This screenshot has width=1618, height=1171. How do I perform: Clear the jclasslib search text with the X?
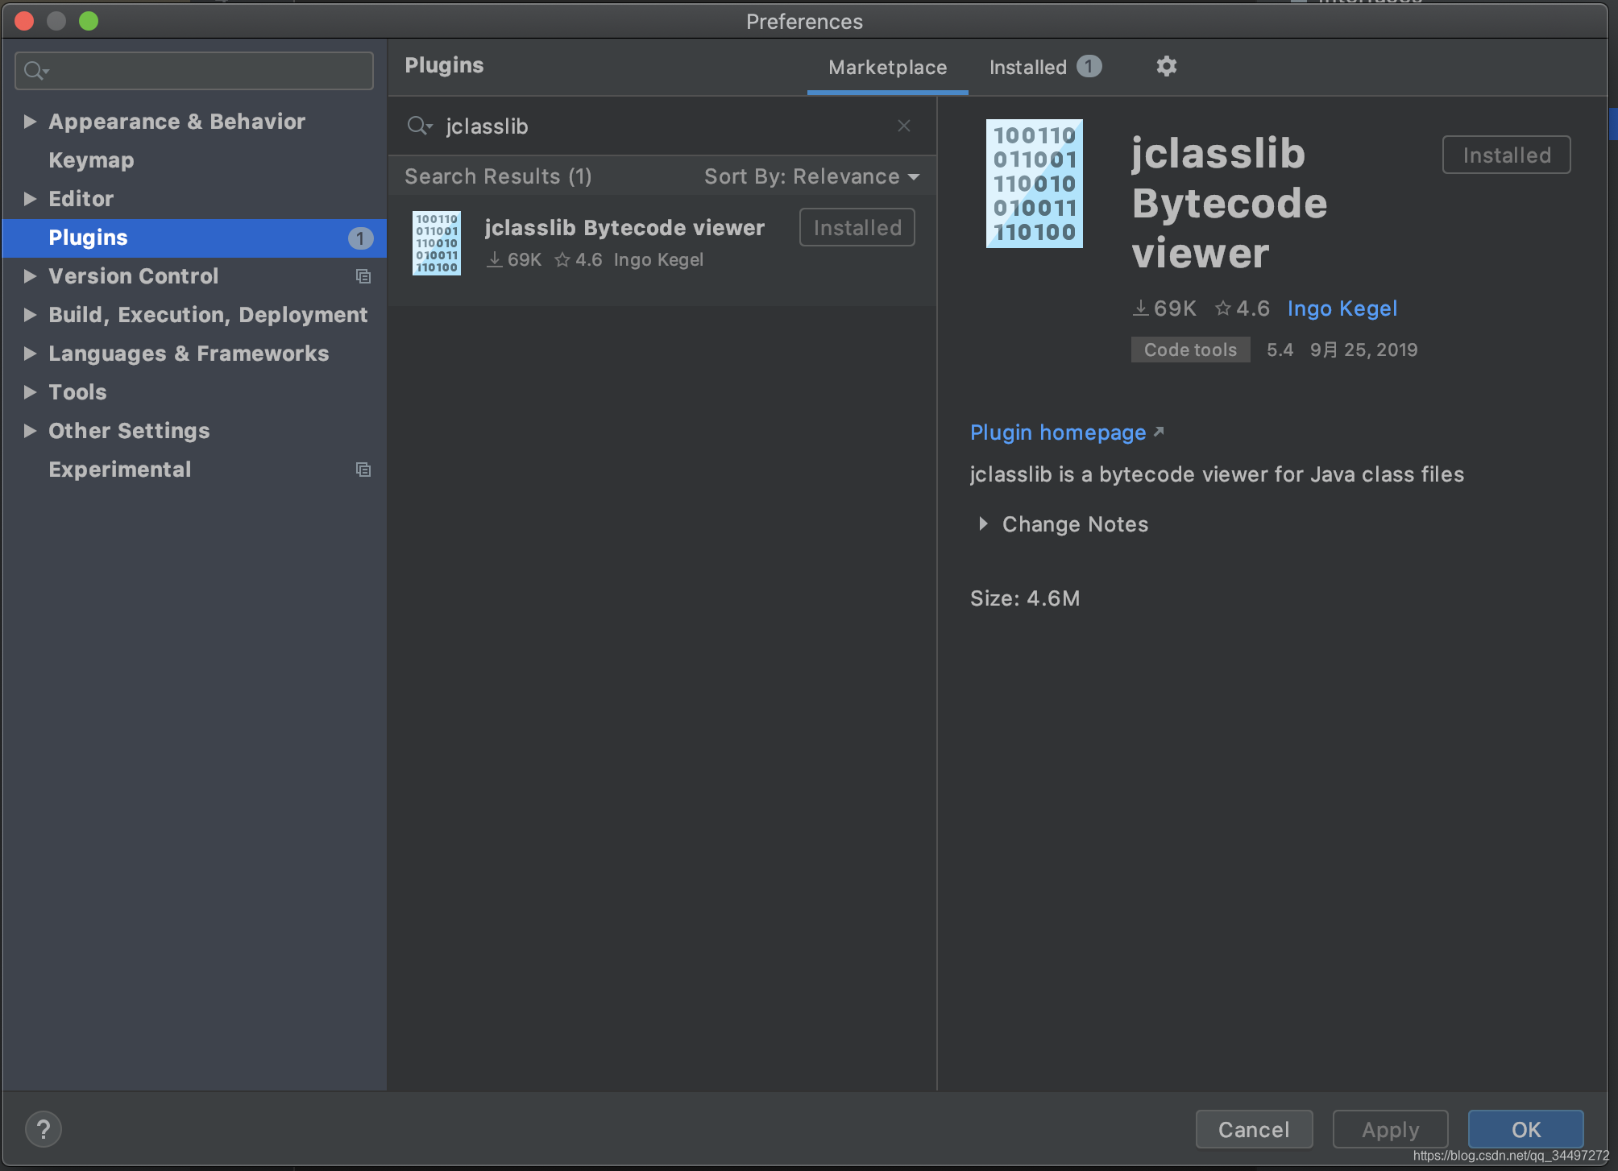point(903,126)
